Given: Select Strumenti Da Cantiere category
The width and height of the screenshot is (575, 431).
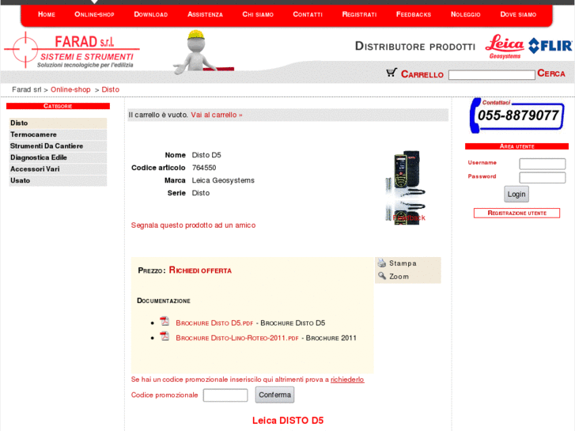Looking at the screenshot, I should pos(58,146).
